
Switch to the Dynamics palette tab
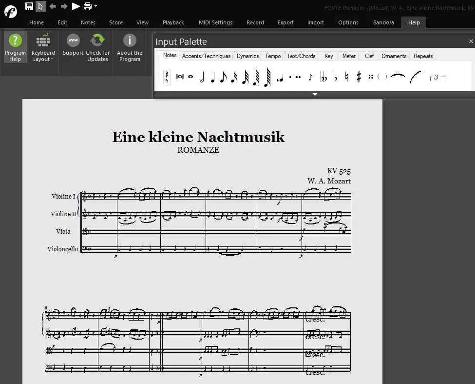(x=247, y=56)
